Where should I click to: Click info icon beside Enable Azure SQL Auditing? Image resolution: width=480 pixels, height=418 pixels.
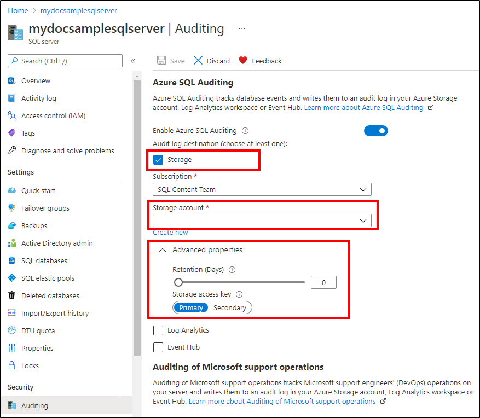(245, 131)
